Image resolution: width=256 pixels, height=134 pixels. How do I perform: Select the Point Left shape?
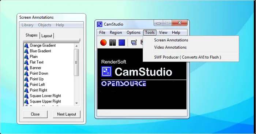(37, 85)
